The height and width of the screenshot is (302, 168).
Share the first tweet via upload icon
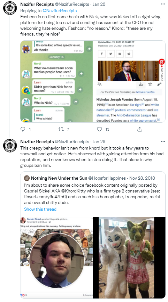[140, 129]
